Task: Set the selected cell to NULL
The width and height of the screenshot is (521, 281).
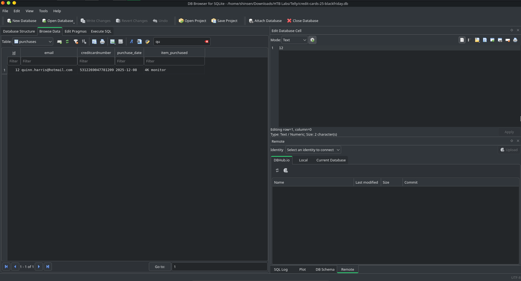Action: [x=508, y=40]
